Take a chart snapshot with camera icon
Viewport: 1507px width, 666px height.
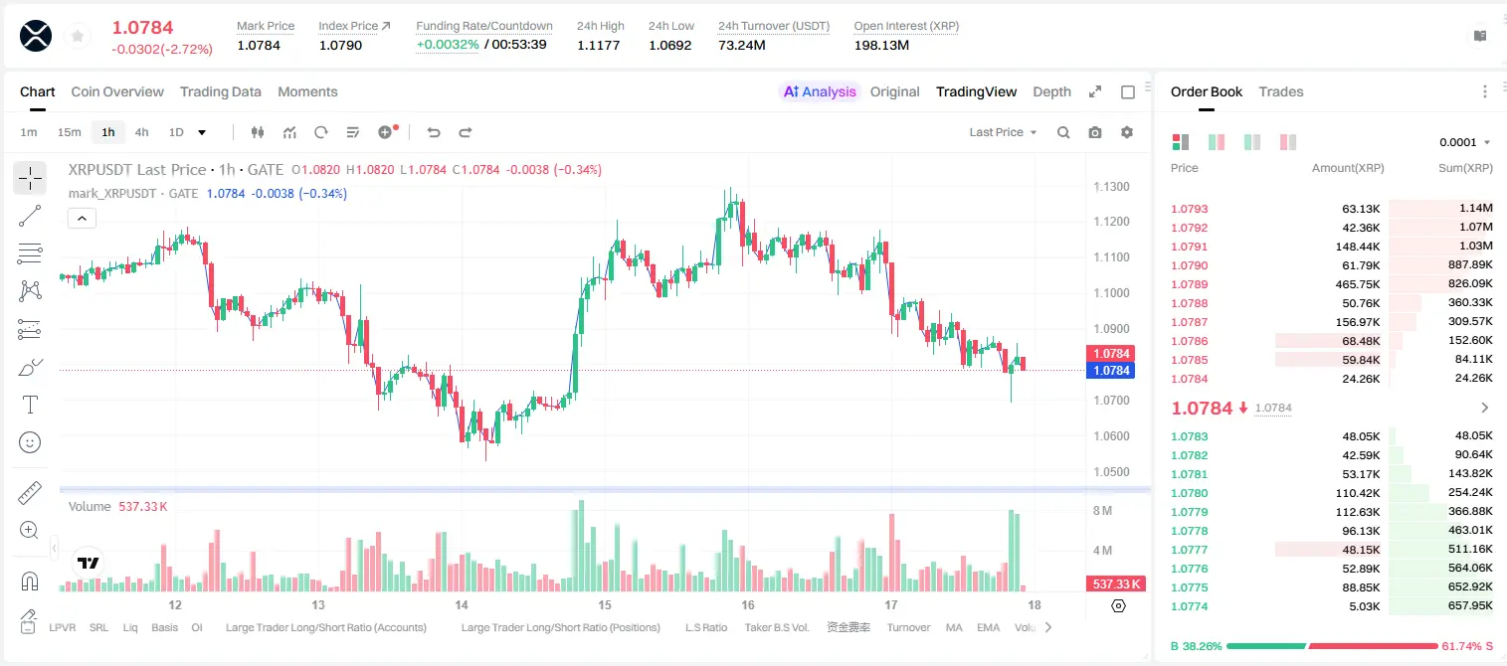click(x=1095, y=132)
